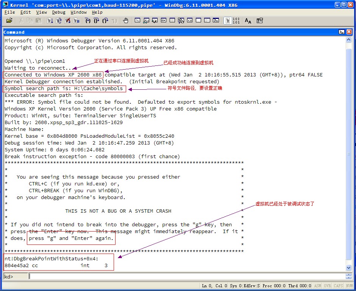Click the 'Ln 0, Col 0' status entry

click(x=214, y=286)
